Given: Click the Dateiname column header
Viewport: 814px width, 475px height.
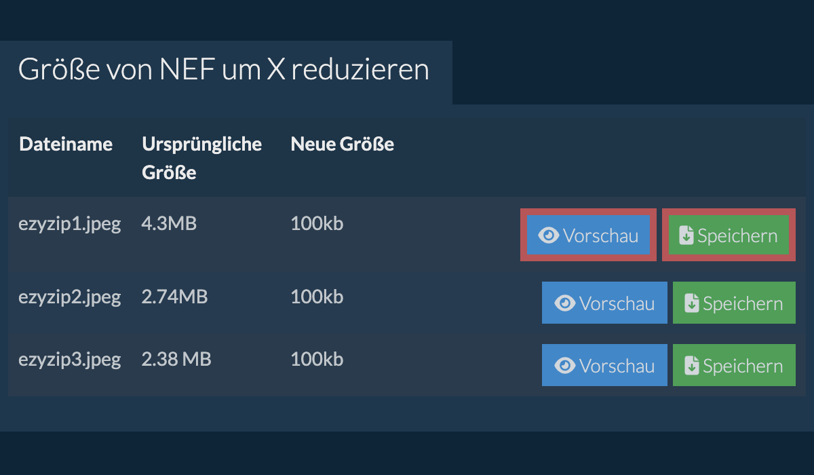Looking at the screenshot, I should [66, 144].
